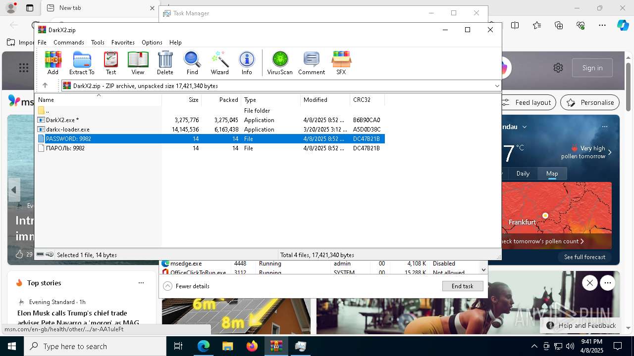Open the Help menu in WinRAR

click(175, 43)
